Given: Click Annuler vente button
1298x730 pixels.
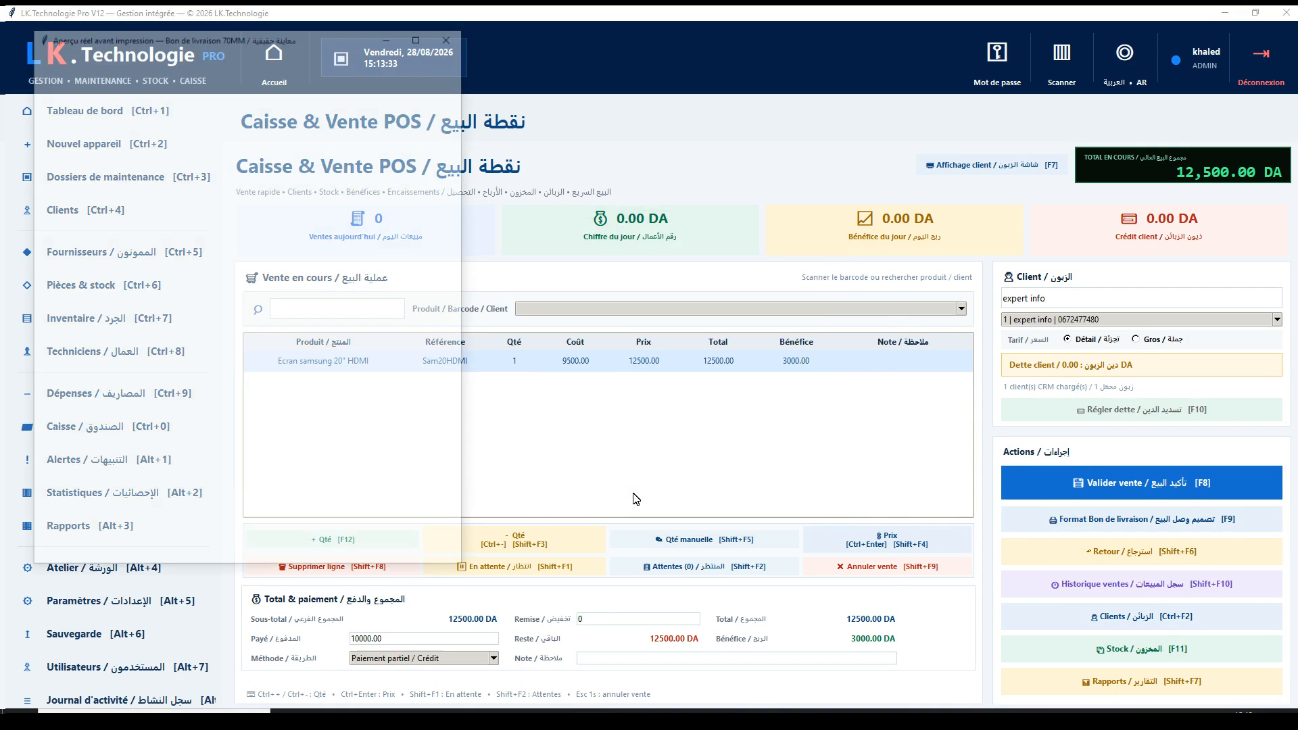Looking at the screenshot, I should (x=887, y=566).
